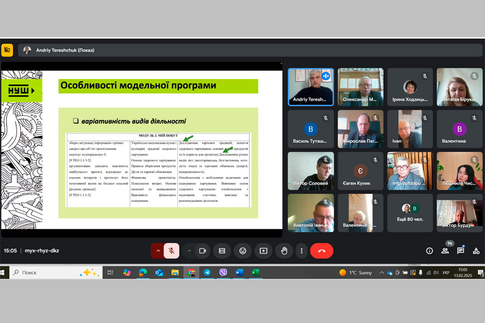Switch to Chrome in the taskbar

[x=191, y=272]
